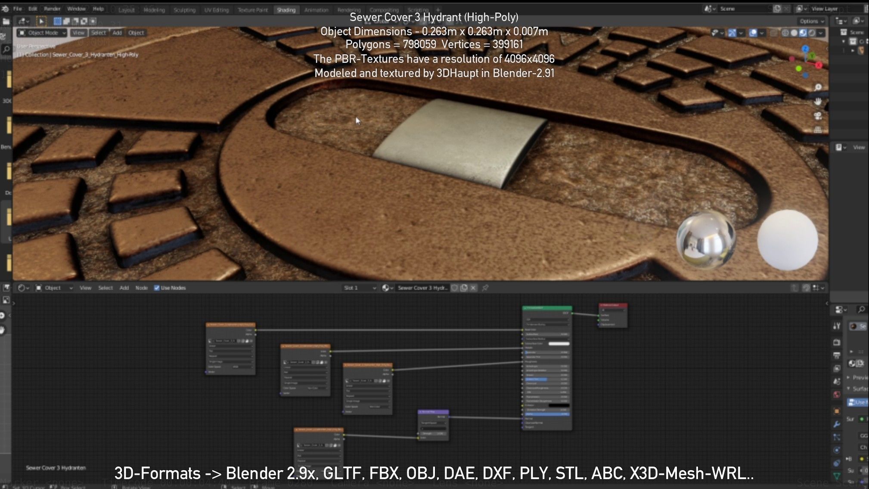The height and width of the screenshot is (489, 869).
Task: Switch to the Sculpting workspace tab
Action: point(184,10)
